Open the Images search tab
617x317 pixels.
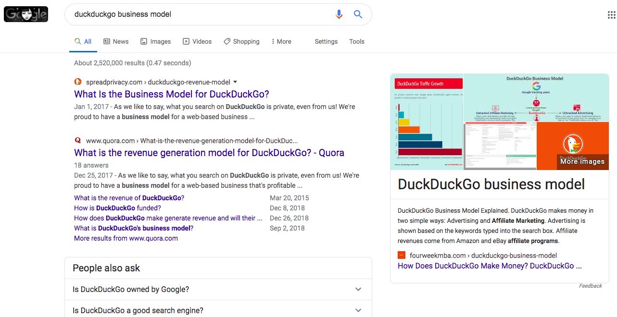pyautogui.click(x=155, y=42)
